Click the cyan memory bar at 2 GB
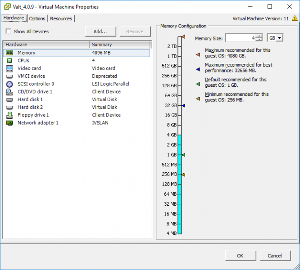The width and height of the screenshot is (300, 270). coord(179,145)
